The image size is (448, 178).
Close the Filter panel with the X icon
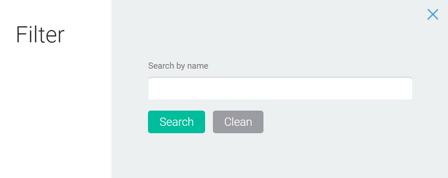click(x=432, y=14)
